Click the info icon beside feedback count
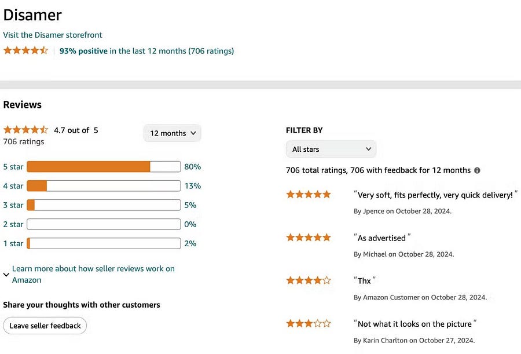The width and height of the screenshot is (521, 354). click(477, 170)
